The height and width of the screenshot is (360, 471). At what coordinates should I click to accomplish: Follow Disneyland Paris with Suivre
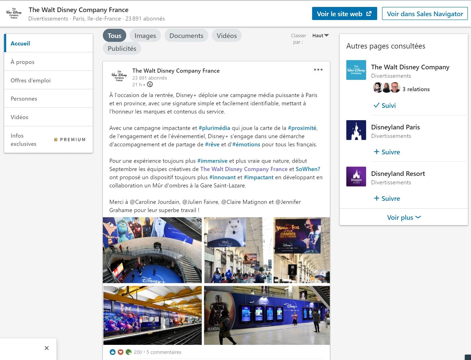click(387, 152)
